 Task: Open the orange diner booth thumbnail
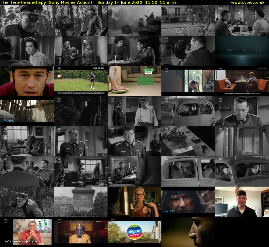[242, 81]
